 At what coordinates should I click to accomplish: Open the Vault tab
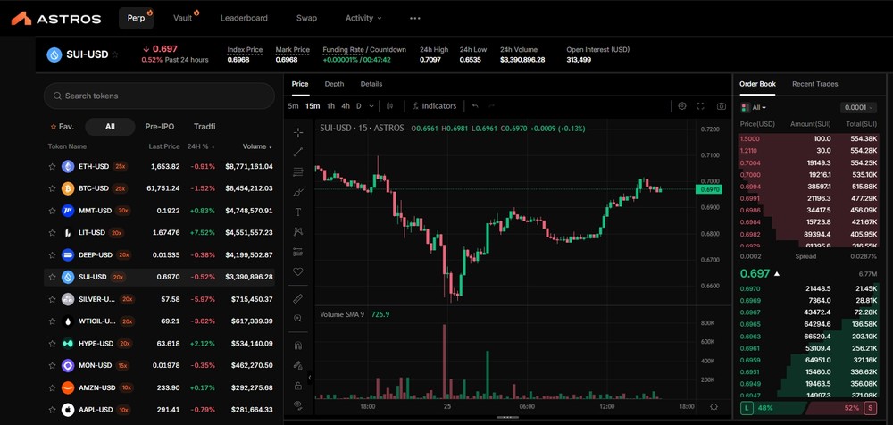point(183,18)
